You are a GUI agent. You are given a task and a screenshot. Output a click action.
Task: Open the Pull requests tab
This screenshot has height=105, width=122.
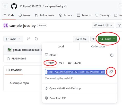click(45, 15)
